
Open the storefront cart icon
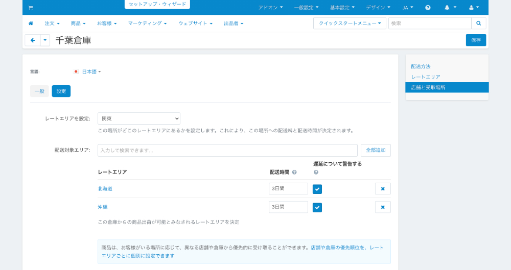(30, 8)
